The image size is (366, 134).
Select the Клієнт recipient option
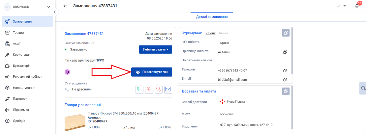pos(210,33)
